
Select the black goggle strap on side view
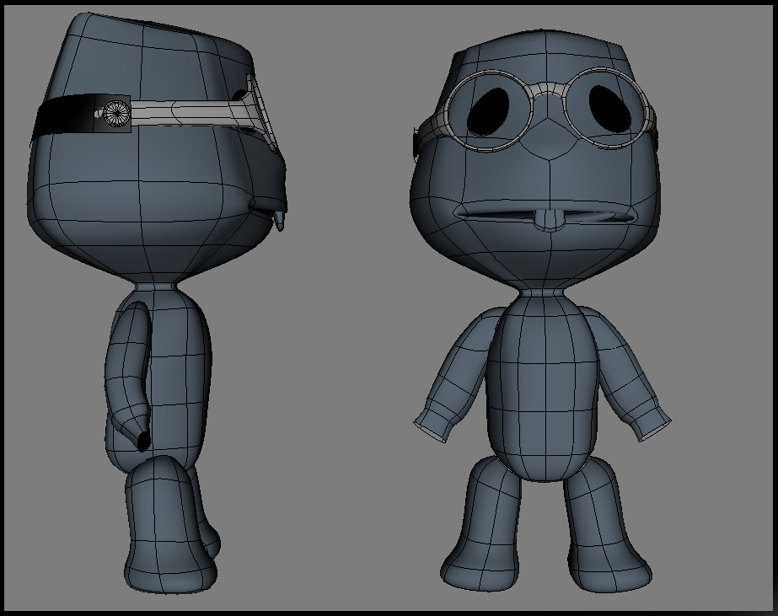[x=82, y=114]
